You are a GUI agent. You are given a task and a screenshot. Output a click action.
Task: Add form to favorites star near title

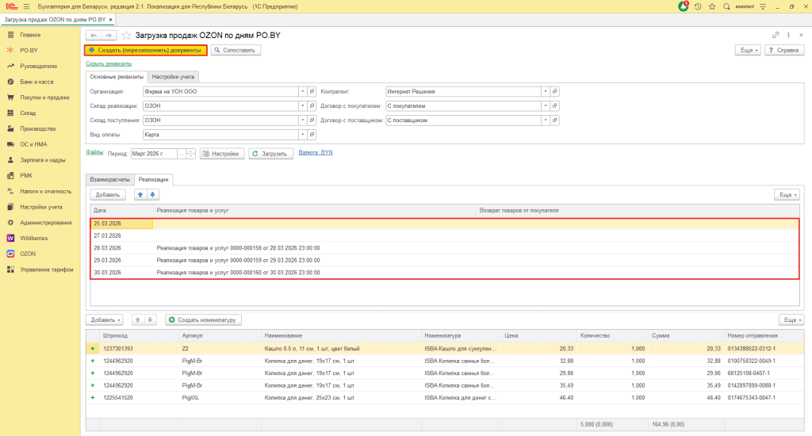coord(126,35)
